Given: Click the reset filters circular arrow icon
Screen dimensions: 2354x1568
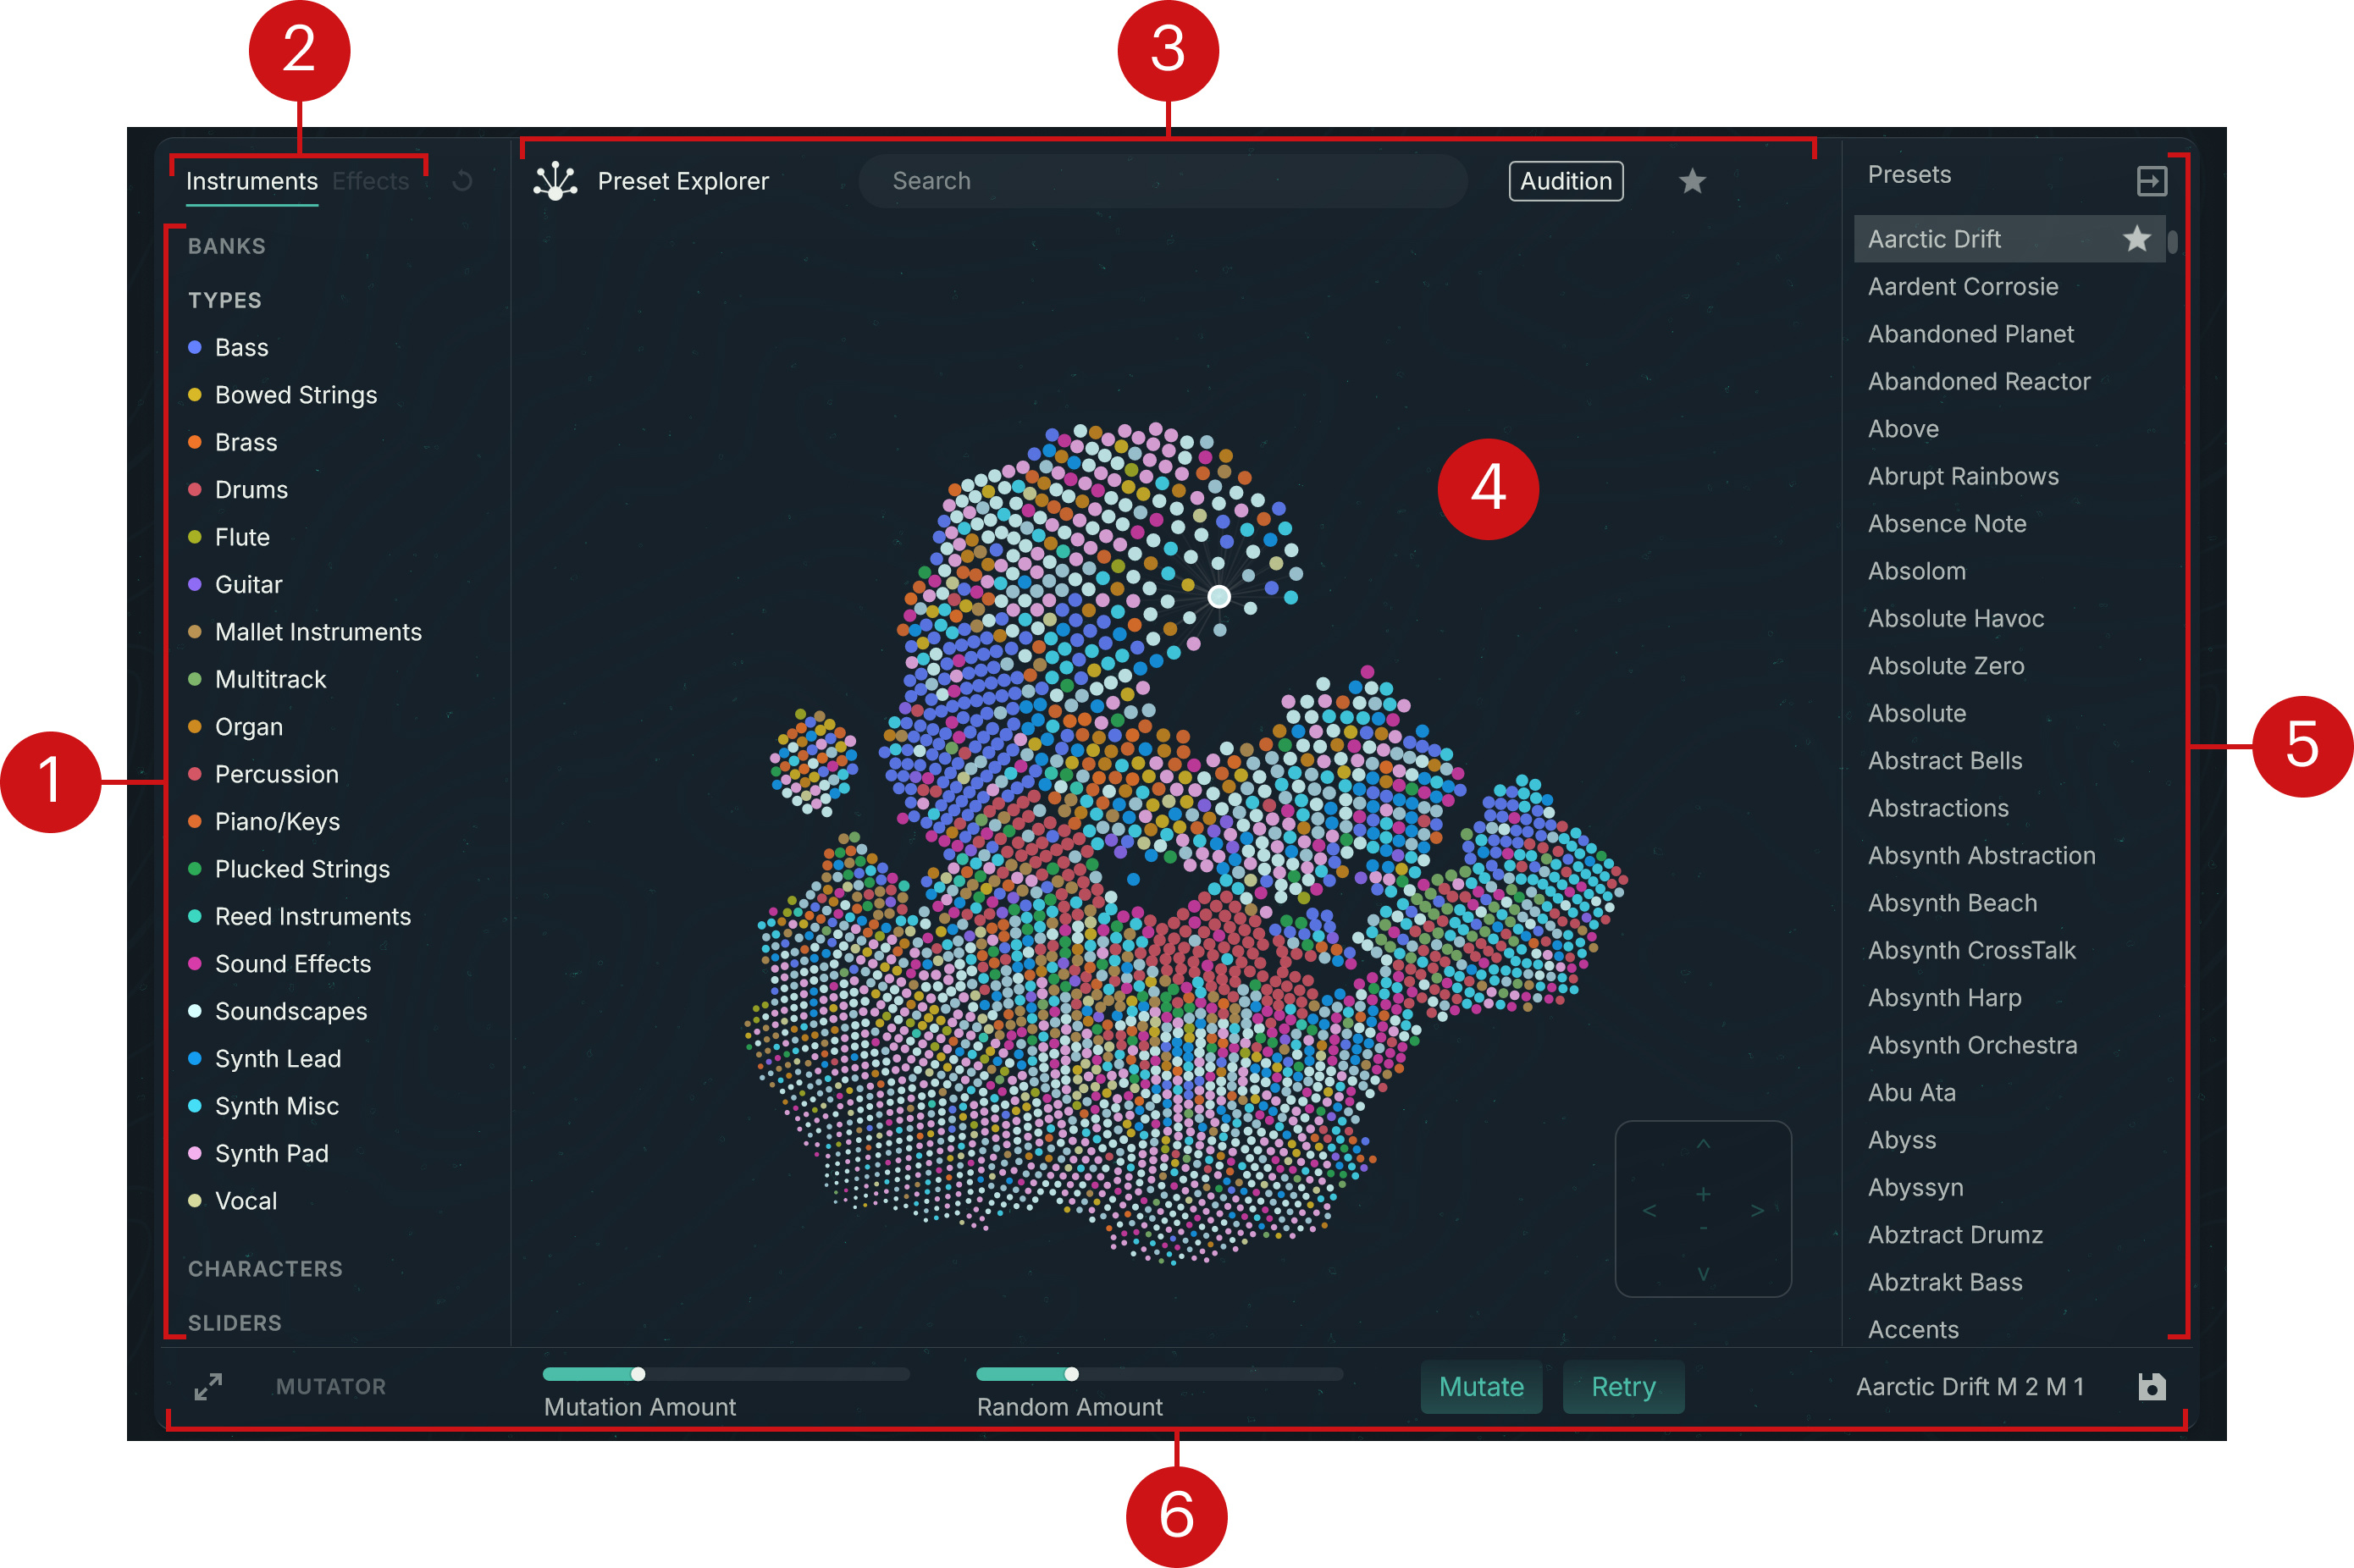Looking at the screenshot, I should point(462,181).
